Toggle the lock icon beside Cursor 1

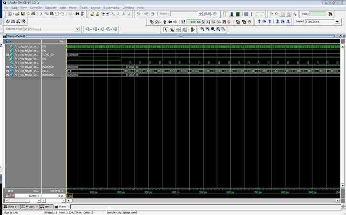(7, 195)
